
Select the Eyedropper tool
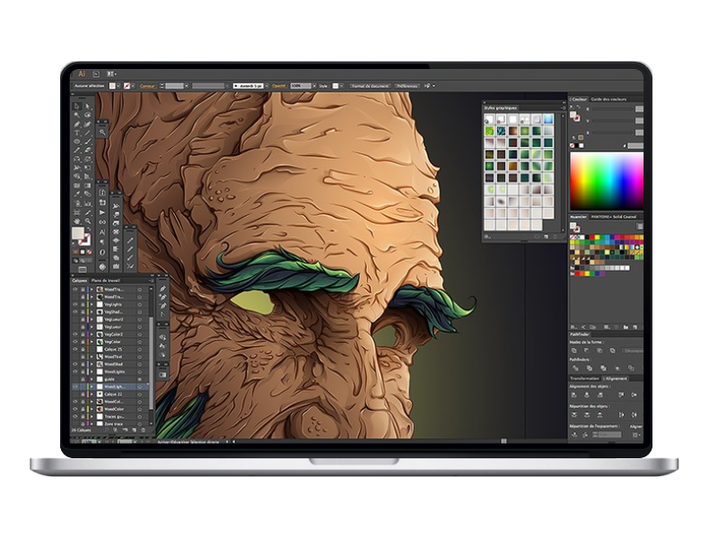coord(77,194)
